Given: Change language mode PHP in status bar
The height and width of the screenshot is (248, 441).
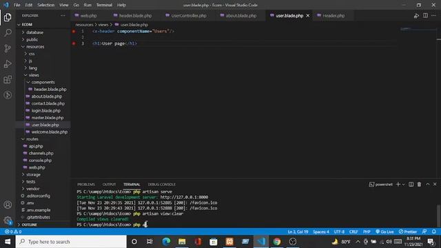Looking at the screenshot, I should click(x=367, y=231).
